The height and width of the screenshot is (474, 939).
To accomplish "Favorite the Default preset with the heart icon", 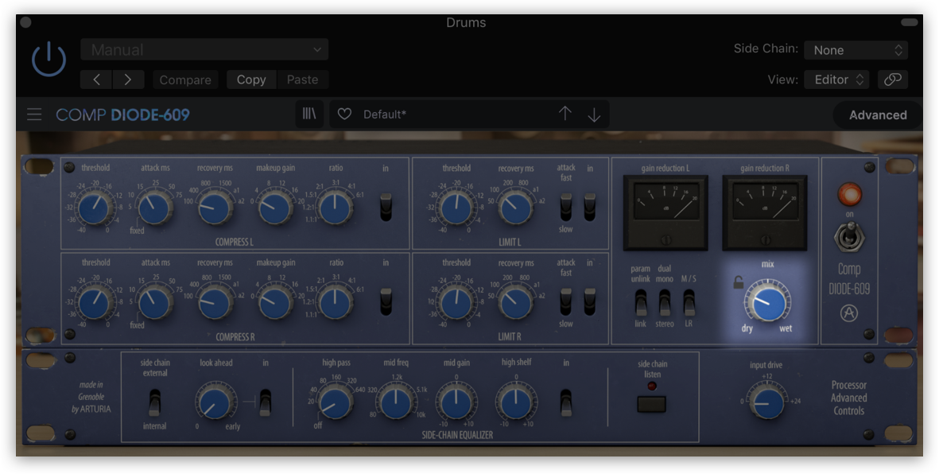I will [x=343, y=114].
